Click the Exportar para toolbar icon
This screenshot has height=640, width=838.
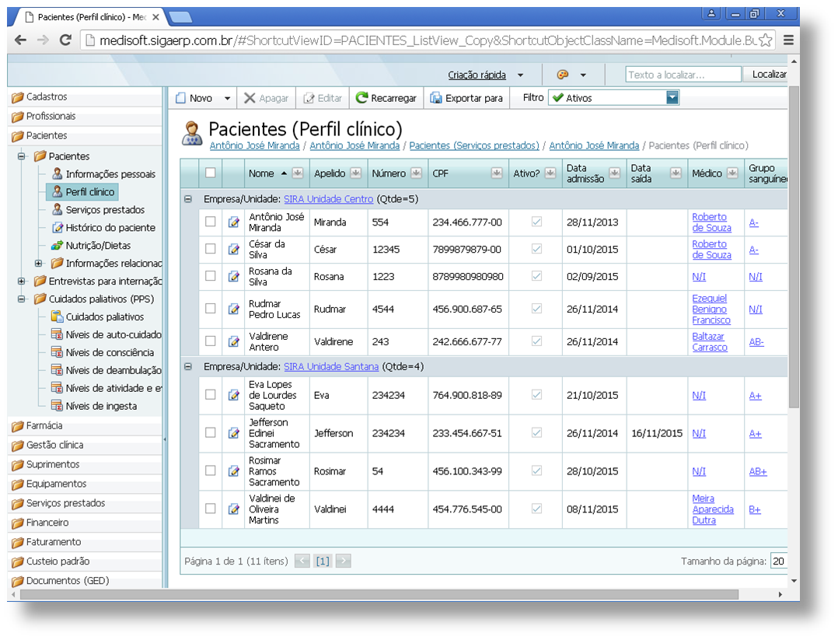coord(436,98)
